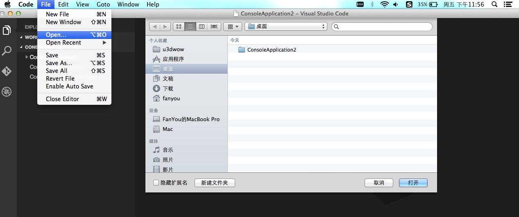This screenshot has height=217, width=519.
Task: Click the battery 35% indicator
Action: pyautogui.click(x=427, y=5)
